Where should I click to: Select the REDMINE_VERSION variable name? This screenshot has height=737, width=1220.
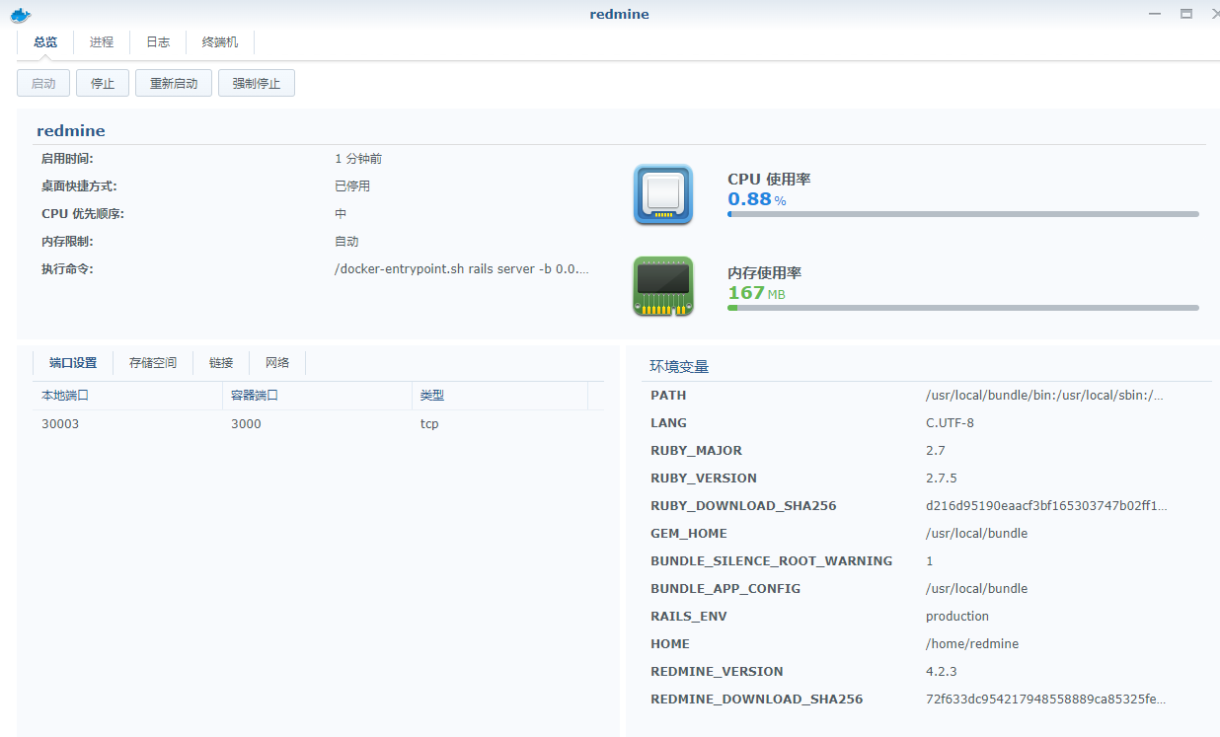717,672
